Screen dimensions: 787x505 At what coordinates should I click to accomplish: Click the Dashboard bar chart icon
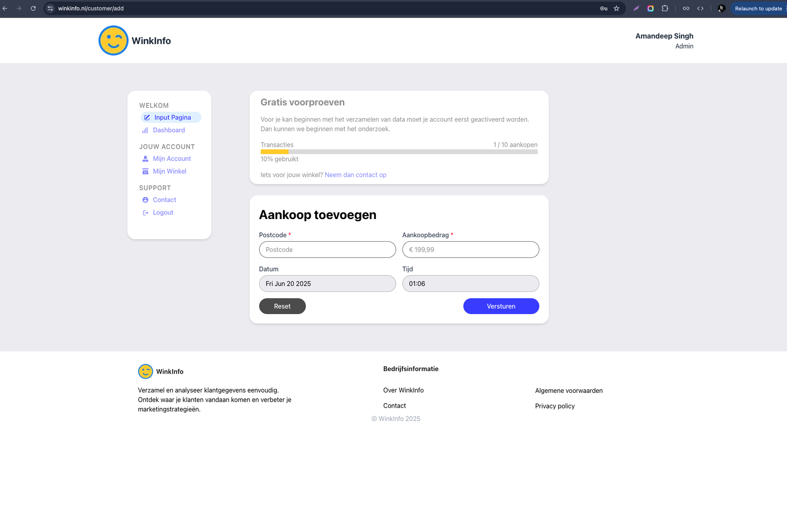tap(145, 130)
